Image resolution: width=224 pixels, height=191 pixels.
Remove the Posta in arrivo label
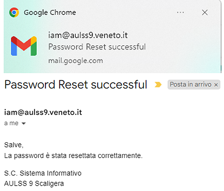point(216,85)
